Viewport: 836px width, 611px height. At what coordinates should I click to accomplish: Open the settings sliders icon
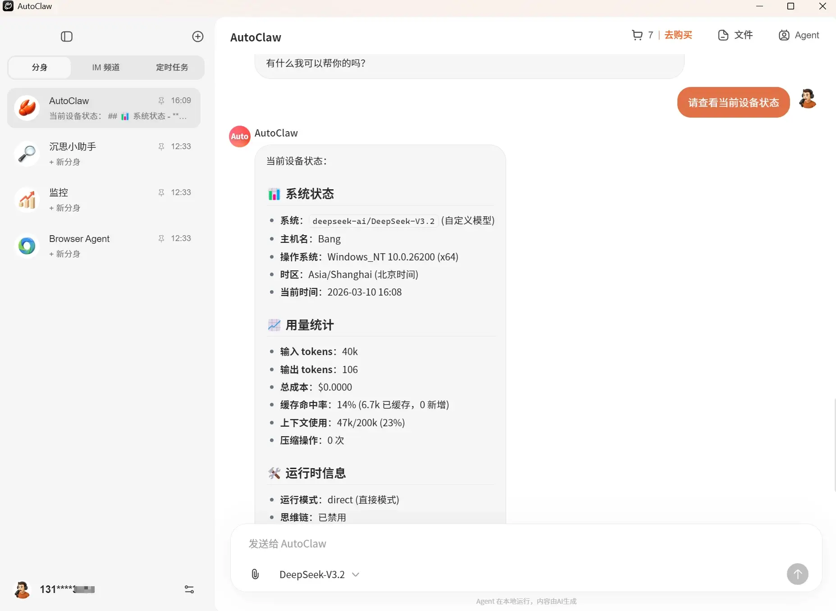tap(189, 589)
